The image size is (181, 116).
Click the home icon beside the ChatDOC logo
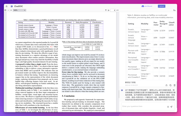7,6
